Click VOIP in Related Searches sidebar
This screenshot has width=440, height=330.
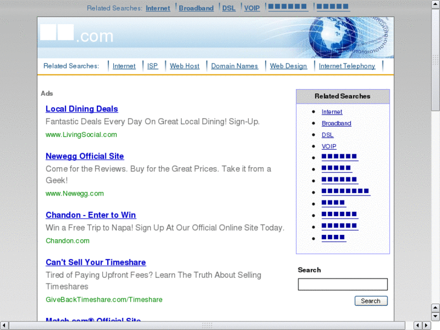pyautogui.click(x=329, y=147)
